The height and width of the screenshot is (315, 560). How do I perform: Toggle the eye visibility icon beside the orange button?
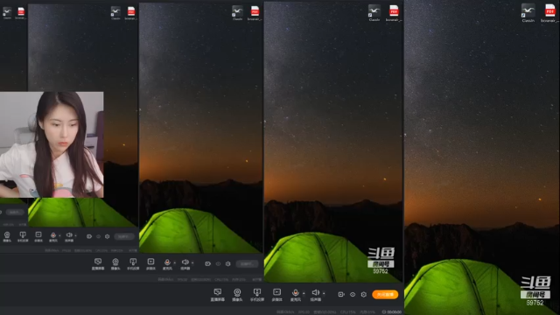tap(353, 295)
